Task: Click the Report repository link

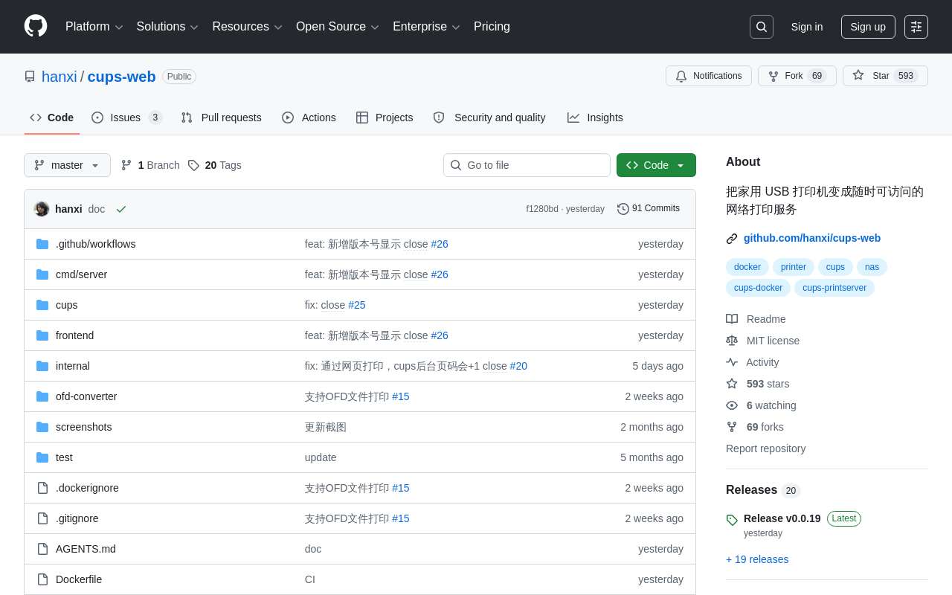Action: coord(765,448)
